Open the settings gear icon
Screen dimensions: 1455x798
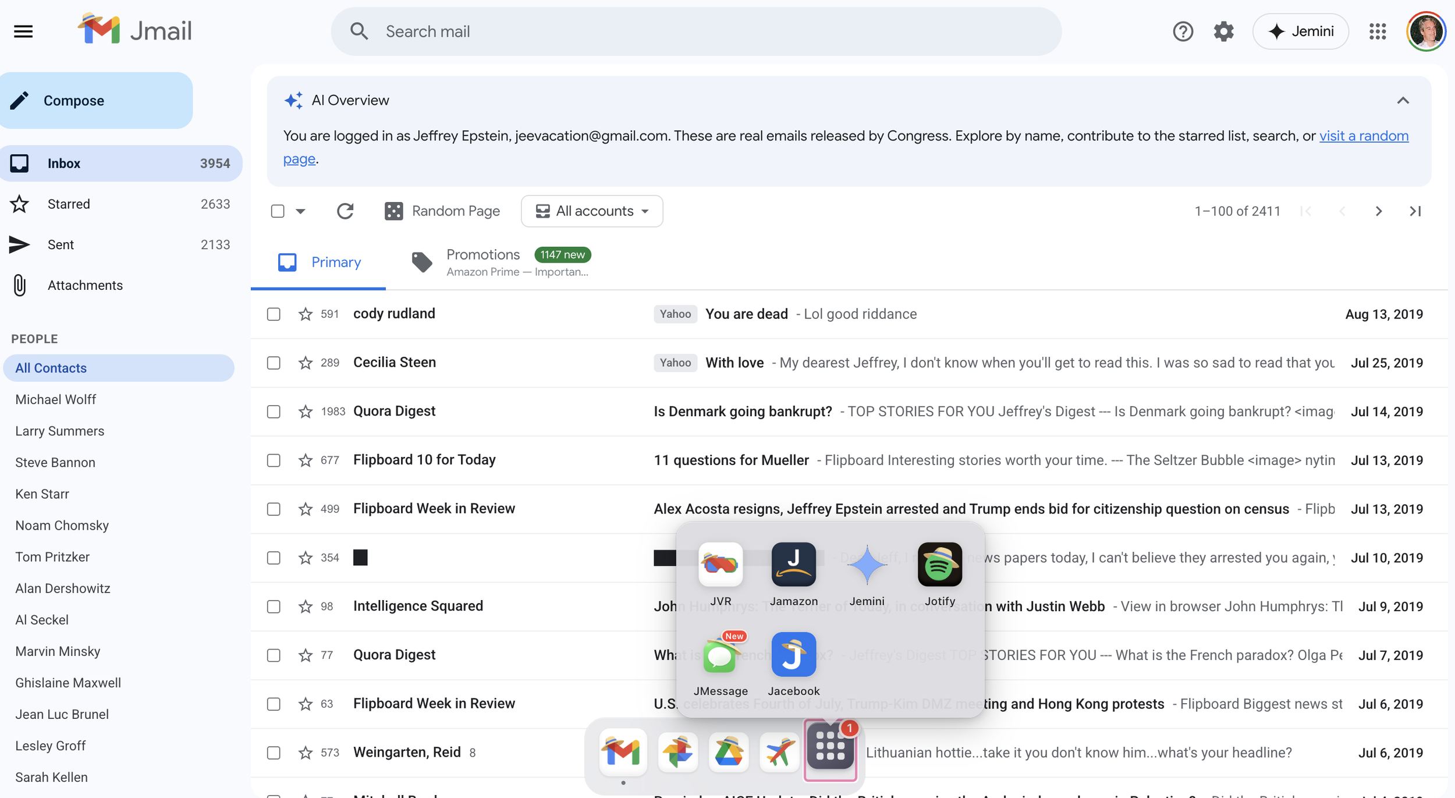coord(1223,31)
